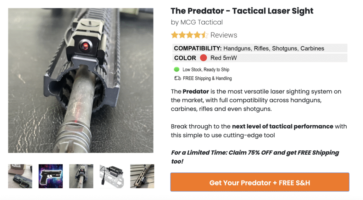Image resolution: width=363 pixels, height=200 pixels.
Task: Click the Low Stock, Ready to Ship text
Action: pos(206,70)
